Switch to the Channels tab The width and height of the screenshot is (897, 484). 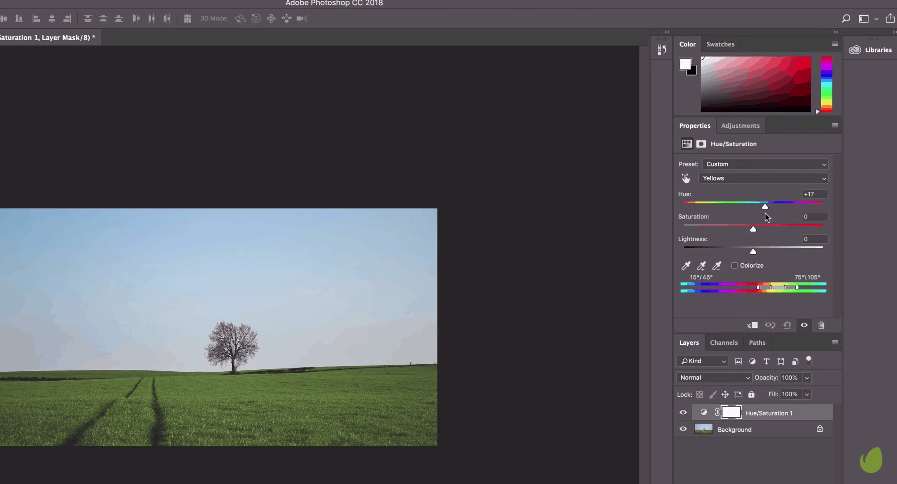coord(723,342)
